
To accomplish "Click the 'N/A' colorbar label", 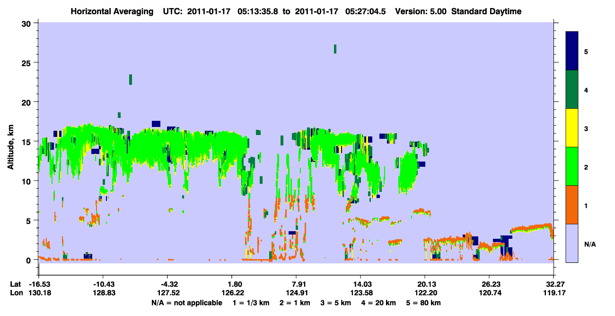I will tap(589, 244).
